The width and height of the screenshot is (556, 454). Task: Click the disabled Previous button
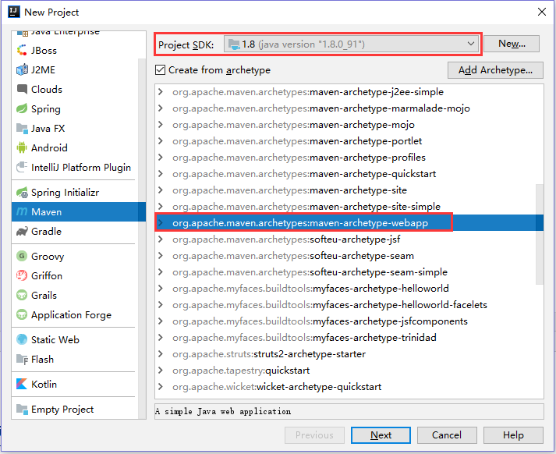pyautogui.click(x=314, y=435)
